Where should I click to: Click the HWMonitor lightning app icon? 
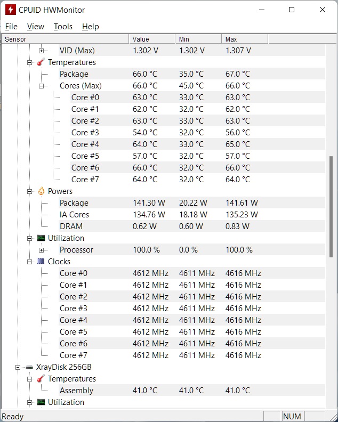coord(10,10)
